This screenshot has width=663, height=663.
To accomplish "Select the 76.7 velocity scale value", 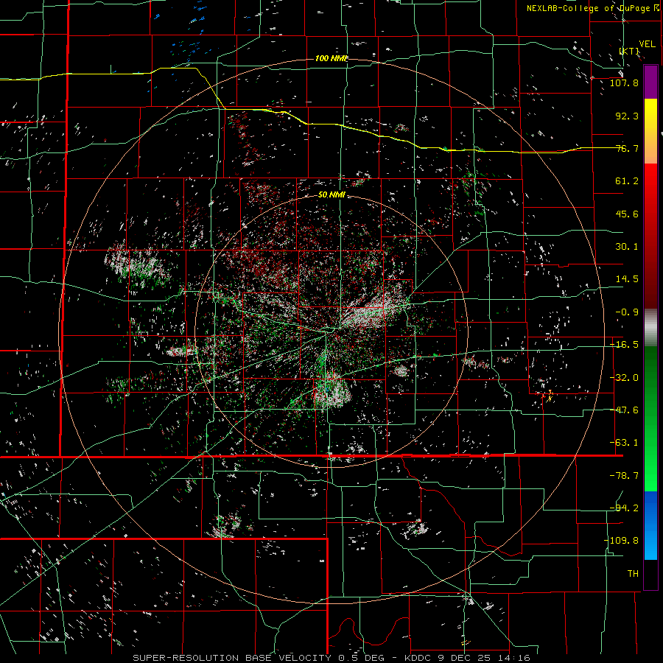I will click(x=627, y=148).
